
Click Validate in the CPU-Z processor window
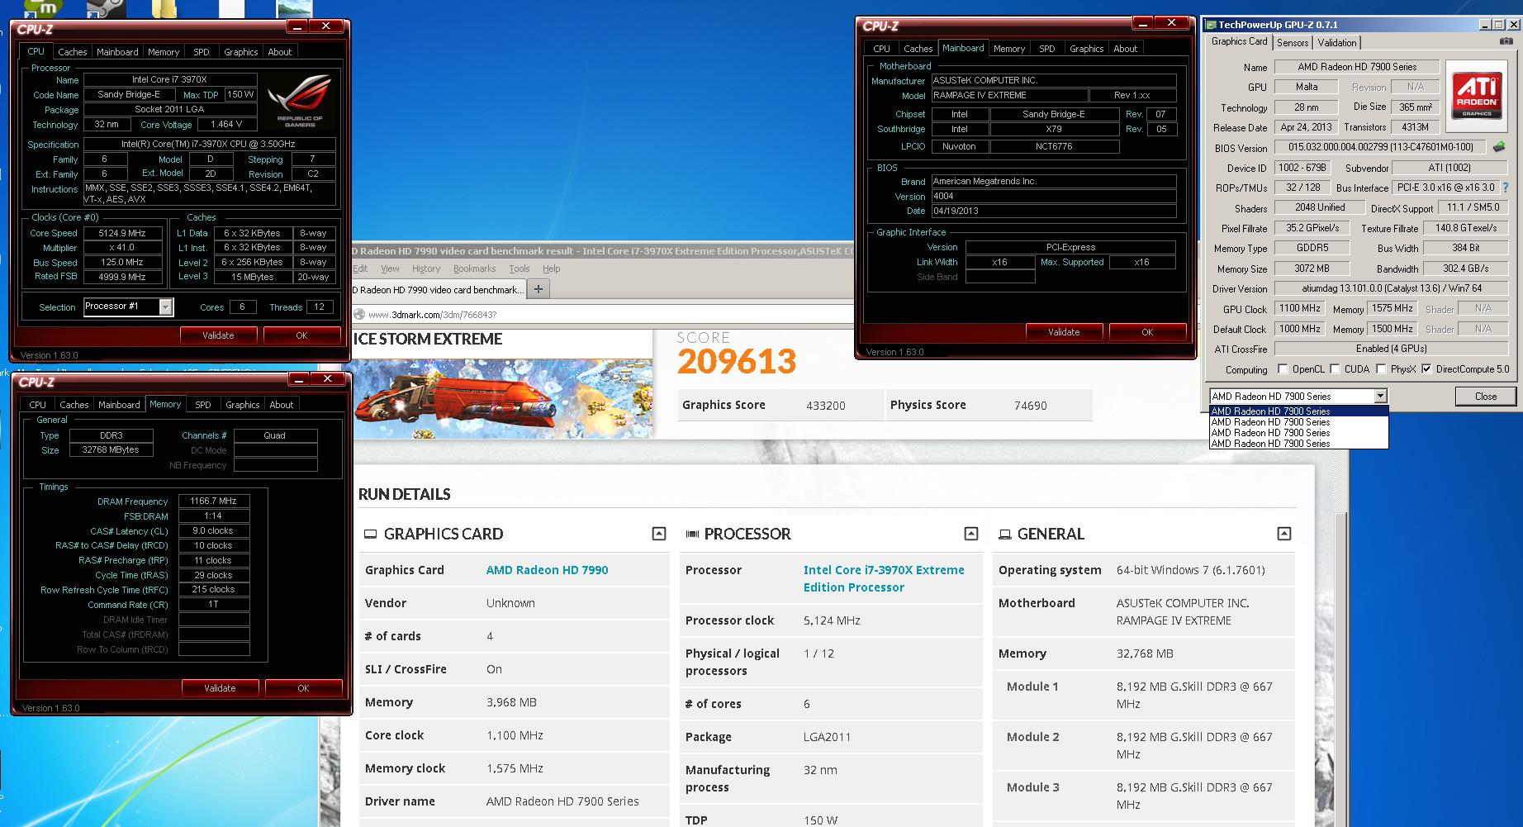[x=218, y=335]
